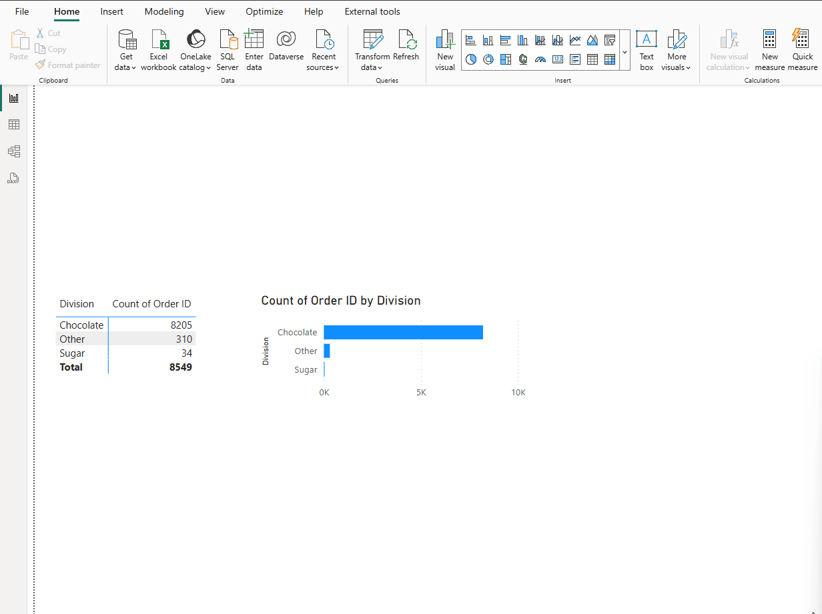The width and height of the screenshot is (822, 614).
Task: Insert a pie chart visual
Action: (471, 59)
